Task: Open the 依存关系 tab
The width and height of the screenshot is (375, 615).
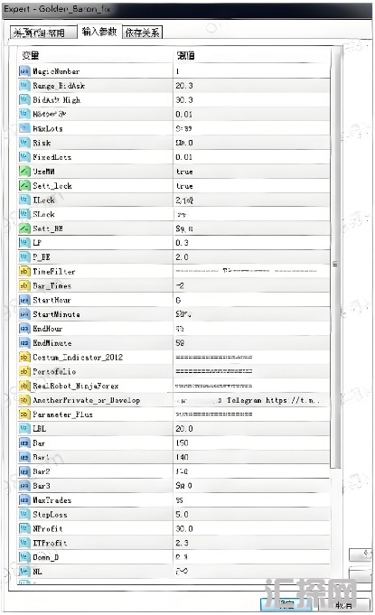Action: pyautogui.click(x=143, y=33)
